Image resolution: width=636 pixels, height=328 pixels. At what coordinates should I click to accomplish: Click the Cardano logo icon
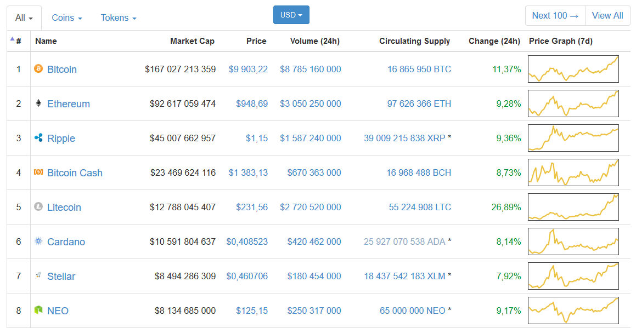click(38, 241)
